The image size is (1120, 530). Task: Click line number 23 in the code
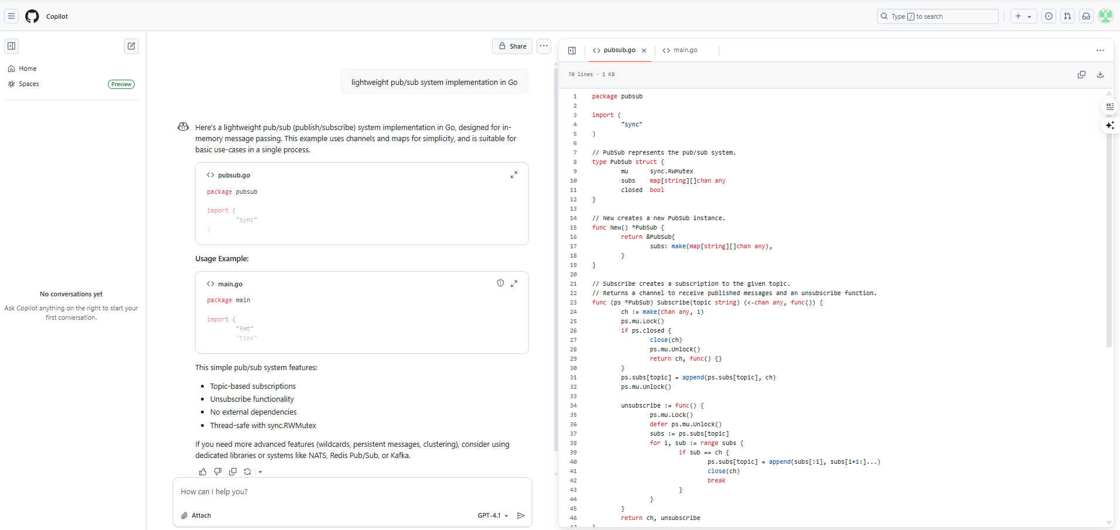coord(573,303)
